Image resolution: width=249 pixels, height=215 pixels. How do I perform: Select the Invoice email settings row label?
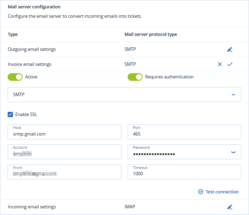(x=30, y=64)
